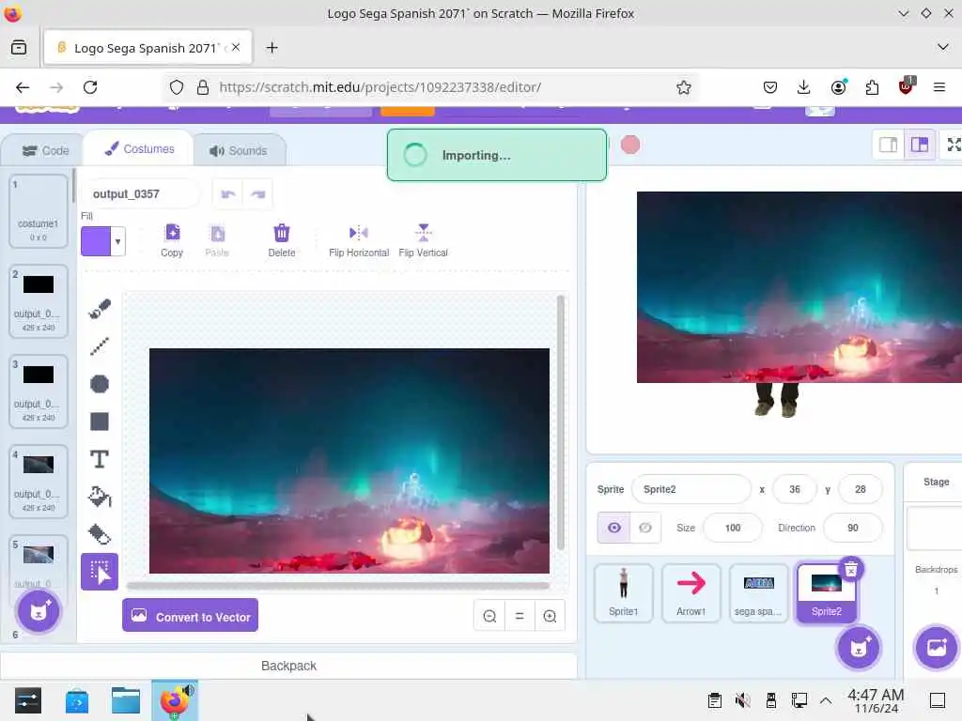The height and width of the screenshot is (721, 962).
Task: Open the Sounds tab
Action: pyautogui.click(x=239, y=151)
